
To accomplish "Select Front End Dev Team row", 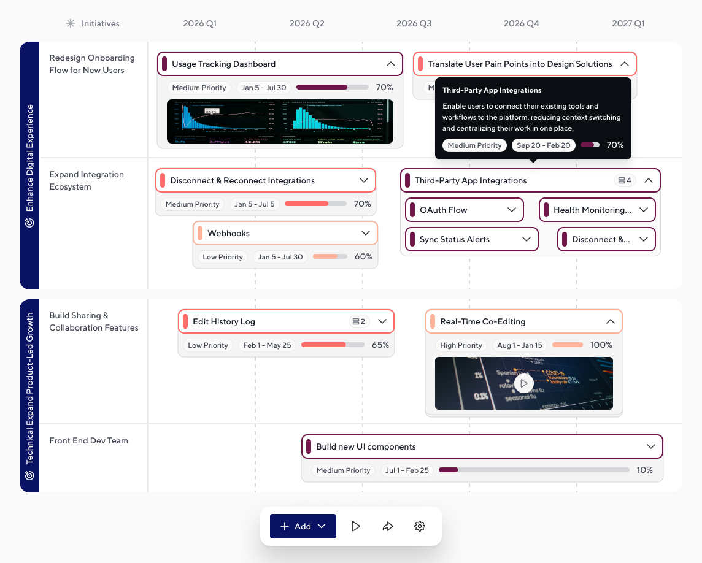I will [x=88, y=440].
